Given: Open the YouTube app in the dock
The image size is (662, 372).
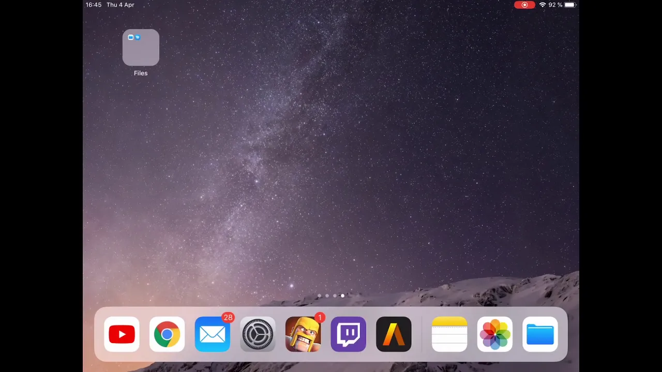Looking at the screenshot, I should (x=122, y=334).
